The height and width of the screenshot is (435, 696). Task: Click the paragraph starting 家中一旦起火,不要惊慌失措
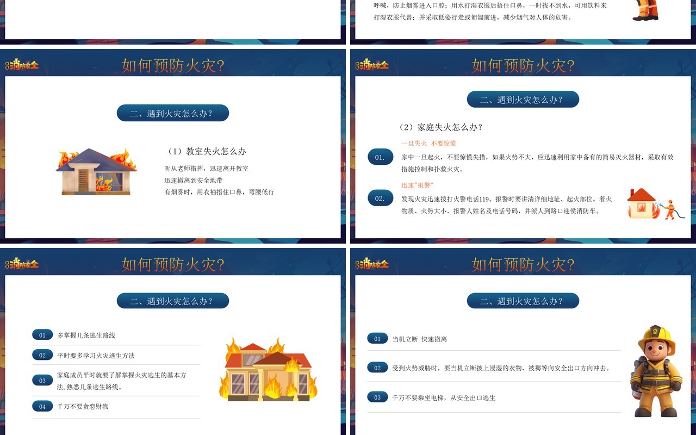tap(538, 163)
